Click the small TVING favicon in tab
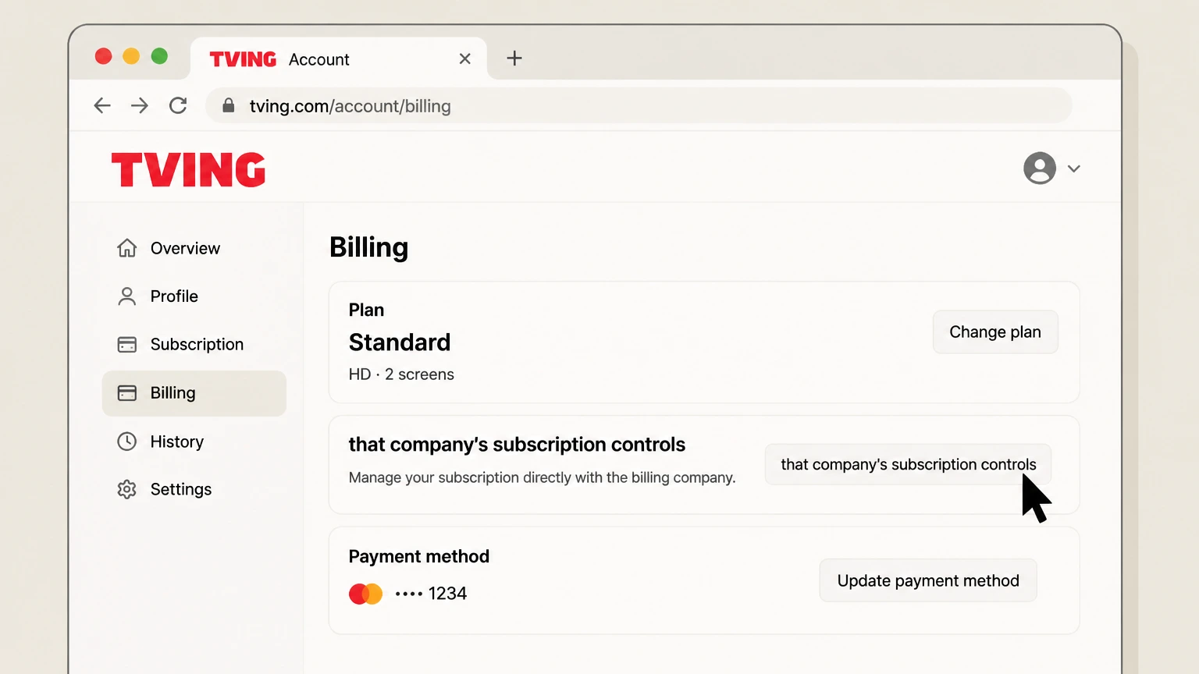The width and height of the screenshot is (1199, 674). coord(243,59)
